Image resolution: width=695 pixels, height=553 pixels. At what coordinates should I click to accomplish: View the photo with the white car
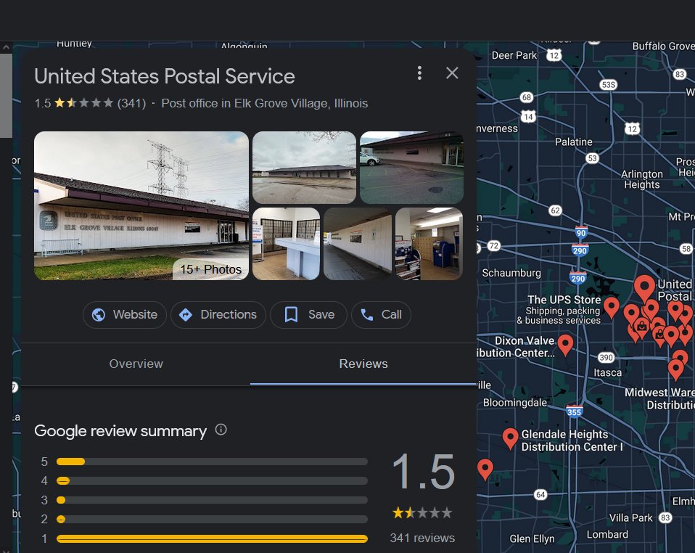pos(412,167)
